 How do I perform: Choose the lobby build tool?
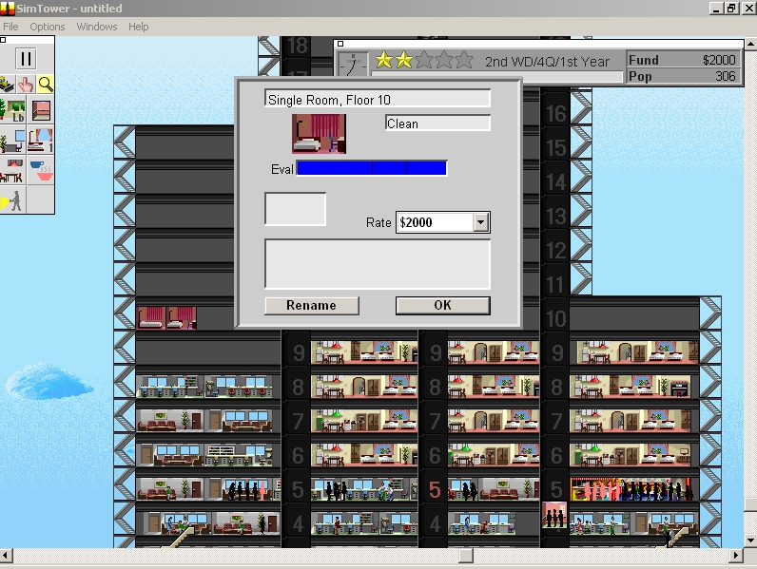(13, 110)
